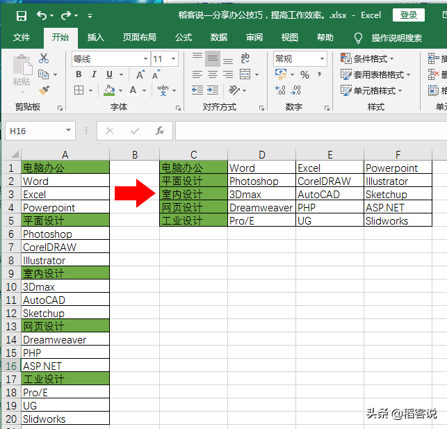447x429 pixels.
Task: Click the insert function fx button
Action: click(x=160, y=131)
